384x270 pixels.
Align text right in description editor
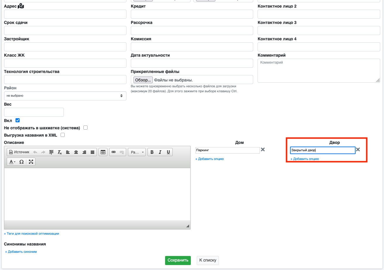pos(84,152)
